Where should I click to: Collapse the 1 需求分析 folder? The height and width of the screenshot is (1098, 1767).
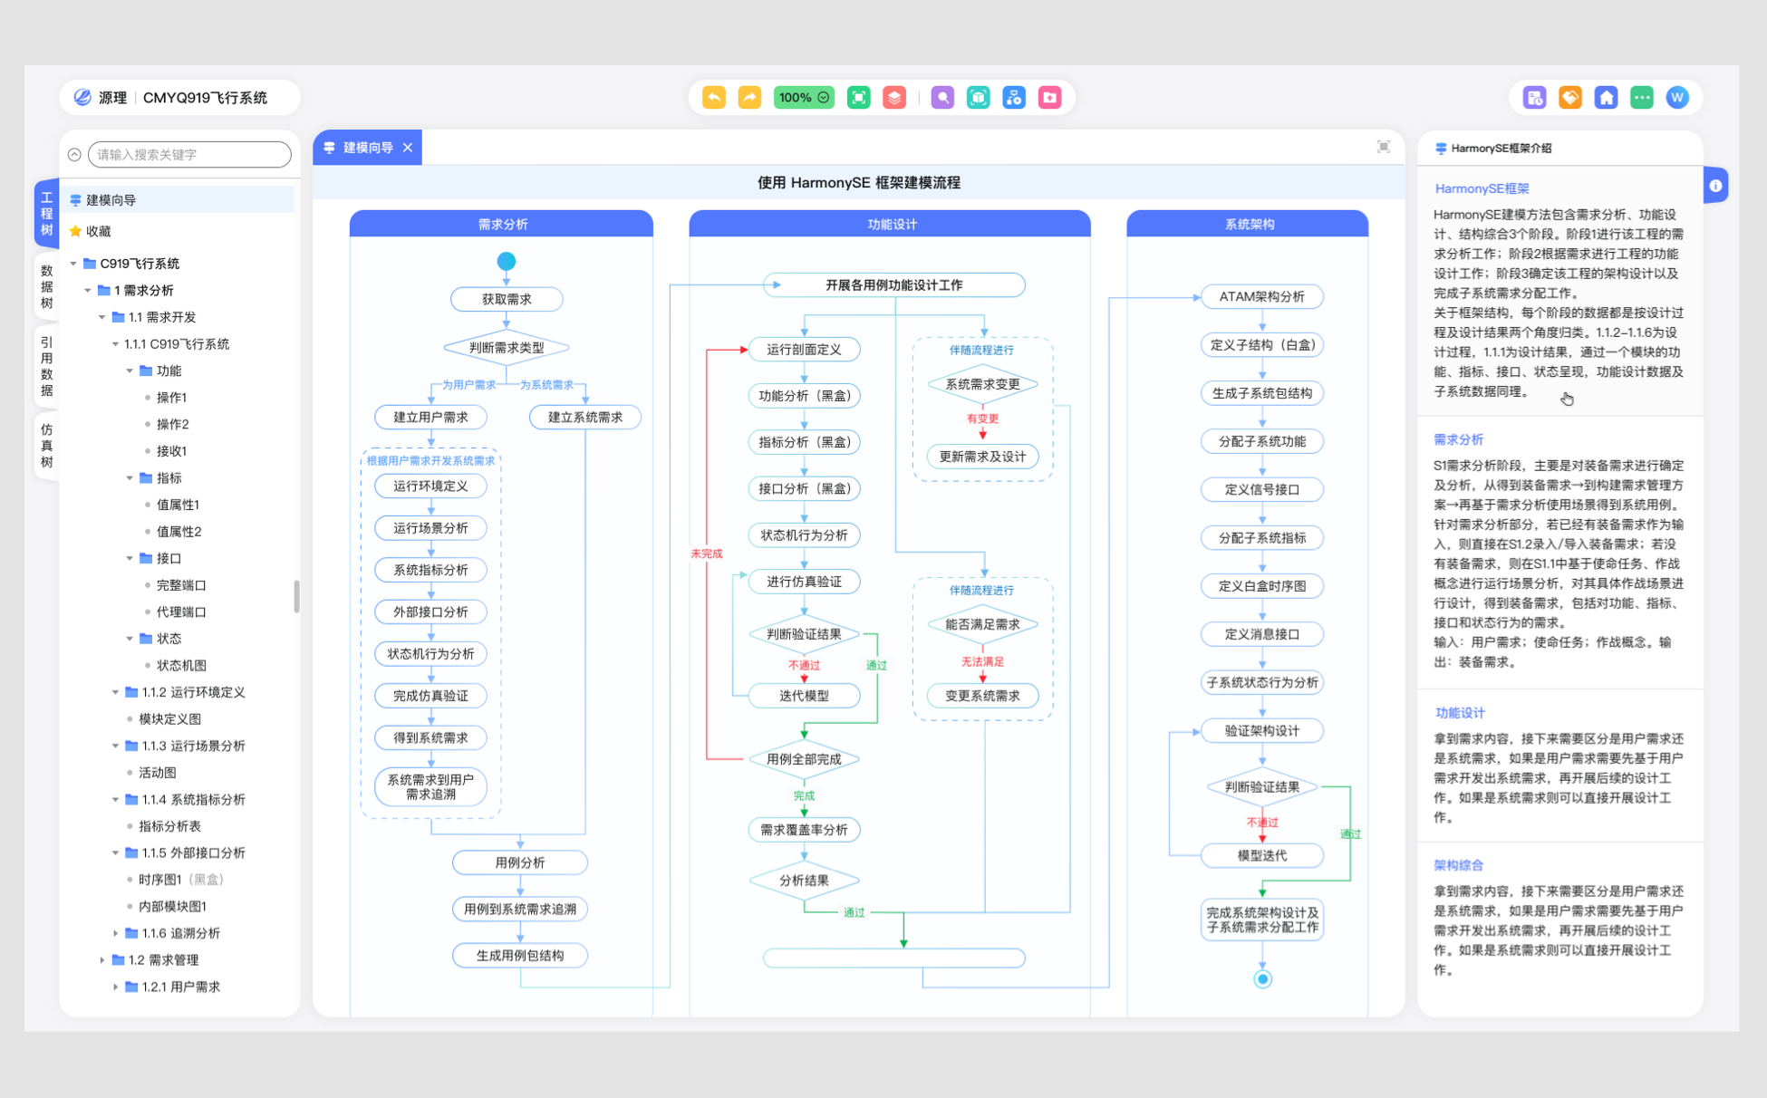[87, 291]
